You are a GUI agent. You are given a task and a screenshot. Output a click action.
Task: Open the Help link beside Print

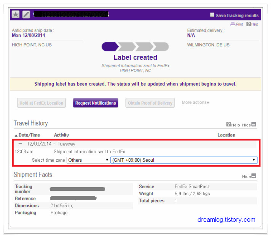coord(255,24)
